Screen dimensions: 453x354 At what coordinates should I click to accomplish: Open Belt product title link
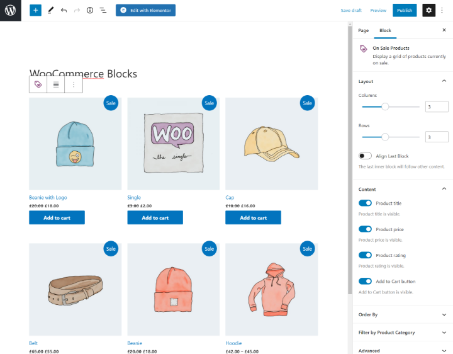33,343
